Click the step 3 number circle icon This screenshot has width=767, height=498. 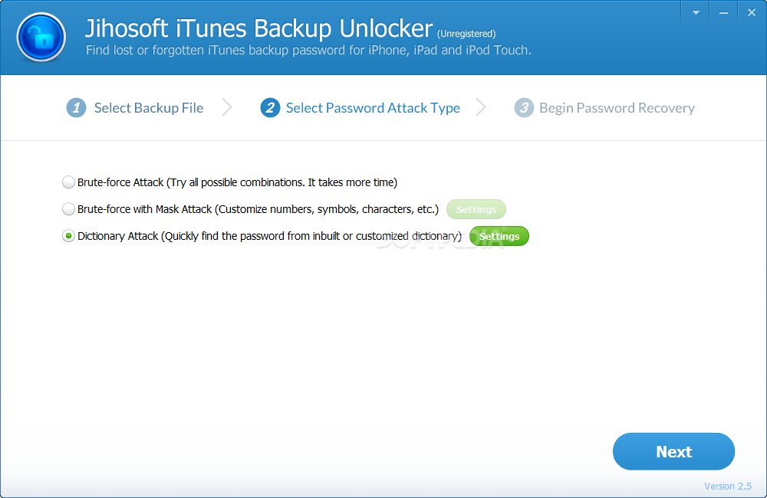tap(523, 107)
